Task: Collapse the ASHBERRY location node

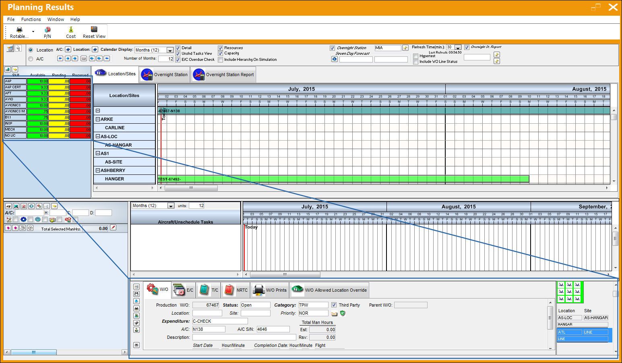Action: 98,170
